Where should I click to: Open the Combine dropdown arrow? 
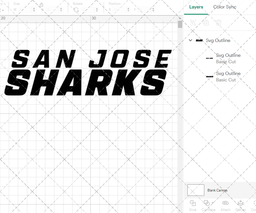212,203
